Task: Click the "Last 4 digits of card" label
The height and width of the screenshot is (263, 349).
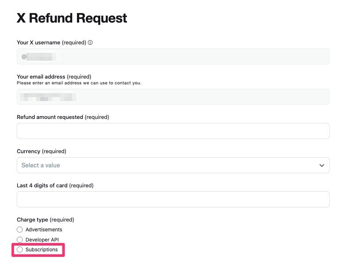Action: (x=42, y=186)
